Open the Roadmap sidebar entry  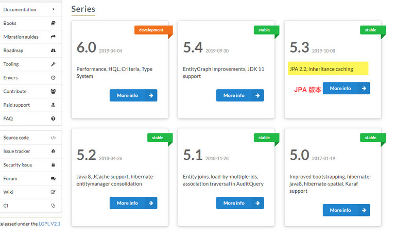(x=31, y=50)
